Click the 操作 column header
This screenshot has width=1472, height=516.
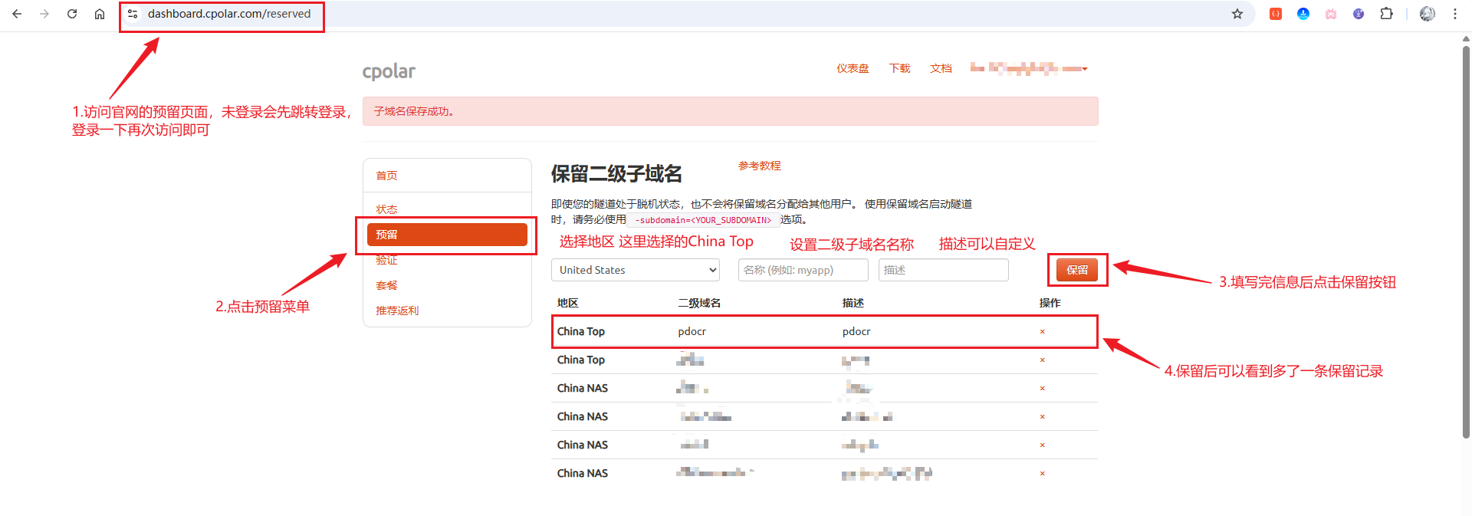[x=1050, y=303]
